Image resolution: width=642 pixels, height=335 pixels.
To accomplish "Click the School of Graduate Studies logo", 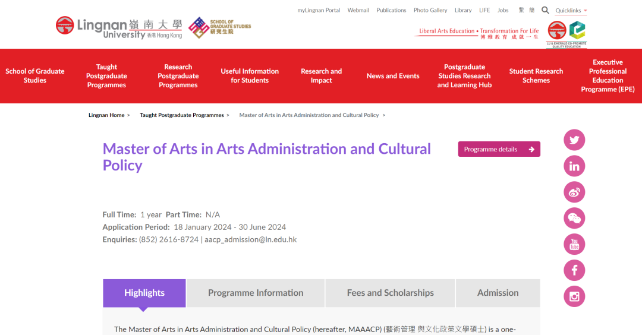I will click(219, 27).
